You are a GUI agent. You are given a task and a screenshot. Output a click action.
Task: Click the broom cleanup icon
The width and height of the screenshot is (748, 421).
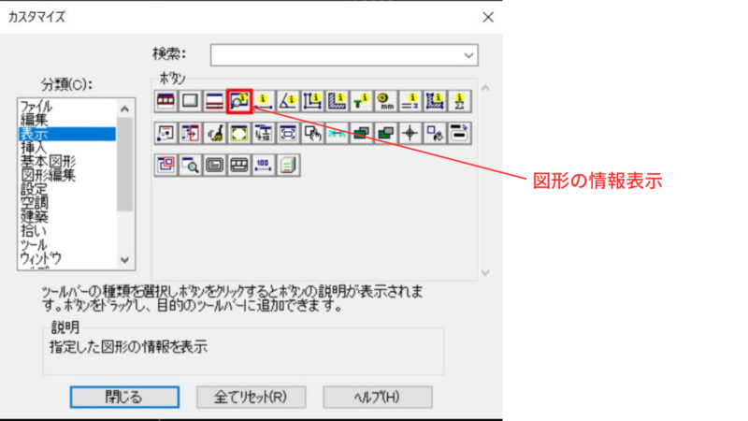(214, 133)
